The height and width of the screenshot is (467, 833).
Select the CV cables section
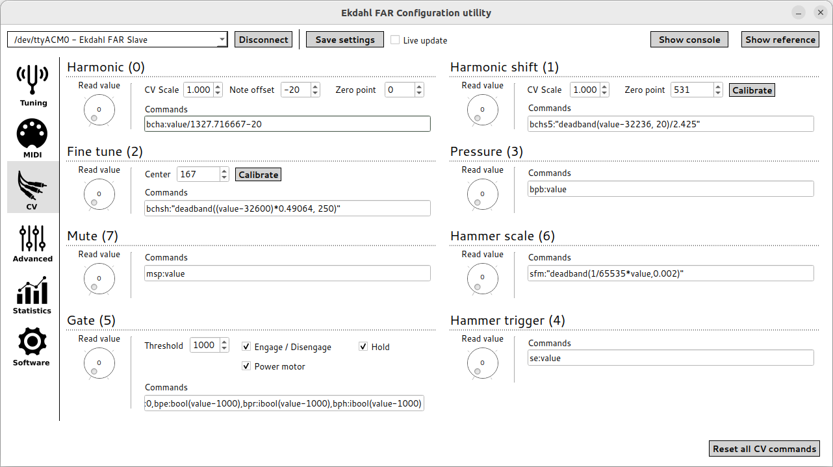pyautogui.click(x=32, y=187)
